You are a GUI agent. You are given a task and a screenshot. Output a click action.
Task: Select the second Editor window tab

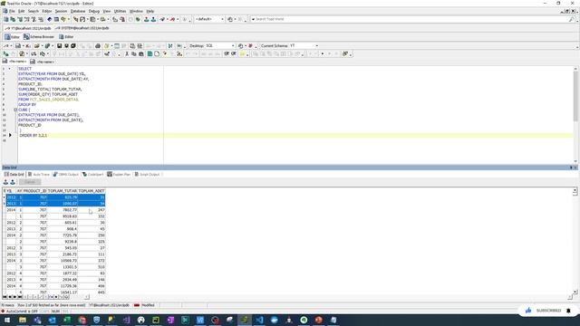click(66, 37)
